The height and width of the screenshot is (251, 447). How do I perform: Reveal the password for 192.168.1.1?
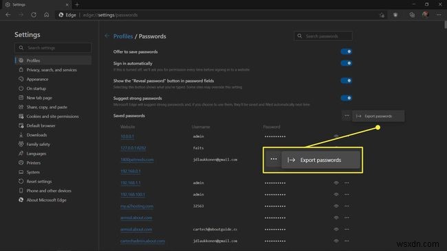coord(336,183)
